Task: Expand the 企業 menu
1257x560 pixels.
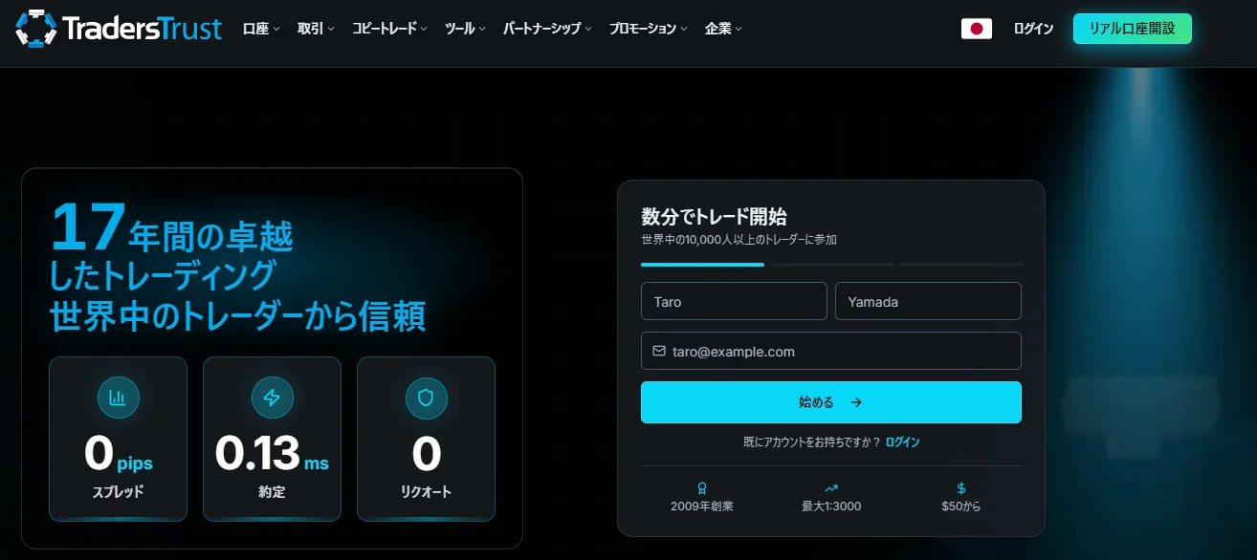Action: (723, 29)
